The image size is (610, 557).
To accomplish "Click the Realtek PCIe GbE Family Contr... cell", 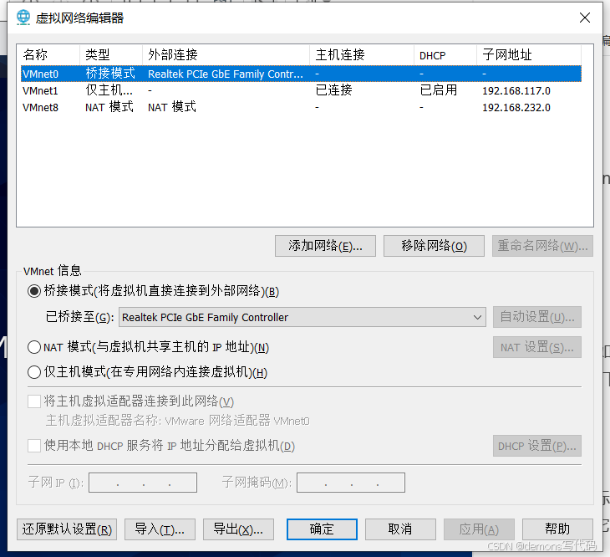I will [x=226, y=74].
